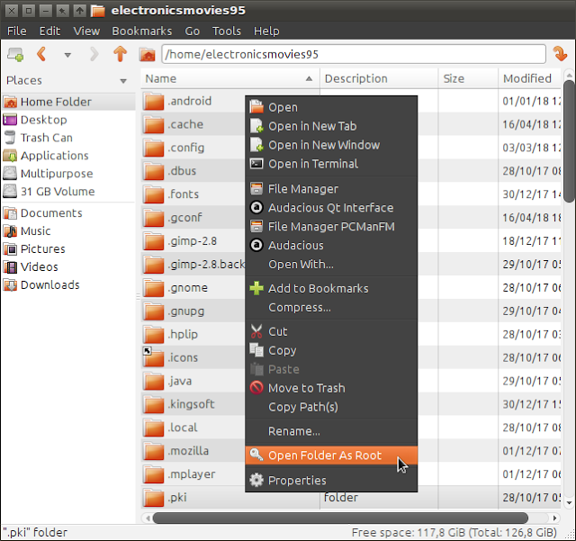This screenshot has height=541, width=576.
Task: Open the 31 GB Volume
Action: pos(68,192)
